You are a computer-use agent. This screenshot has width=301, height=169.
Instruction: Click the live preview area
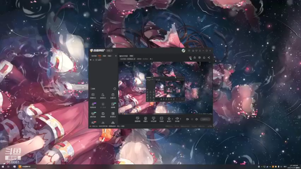coord(165,88)
